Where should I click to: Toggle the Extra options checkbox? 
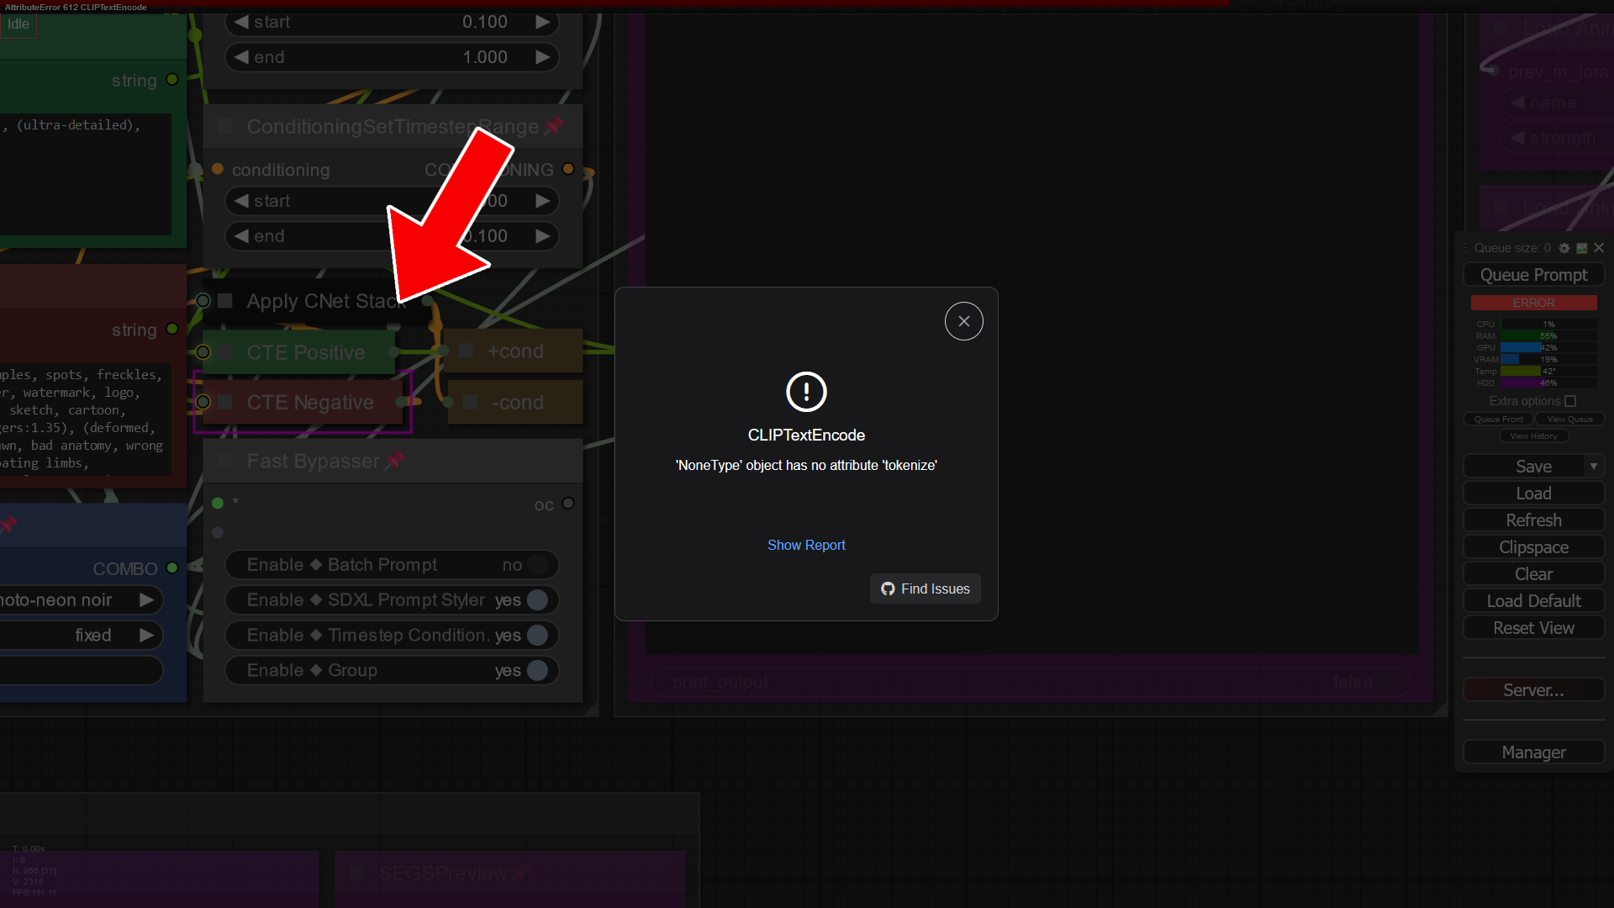[x=1570, y=401]
